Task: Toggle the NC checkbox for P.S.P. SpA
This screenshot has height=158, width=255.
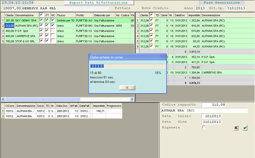Action: coord(53,31)
